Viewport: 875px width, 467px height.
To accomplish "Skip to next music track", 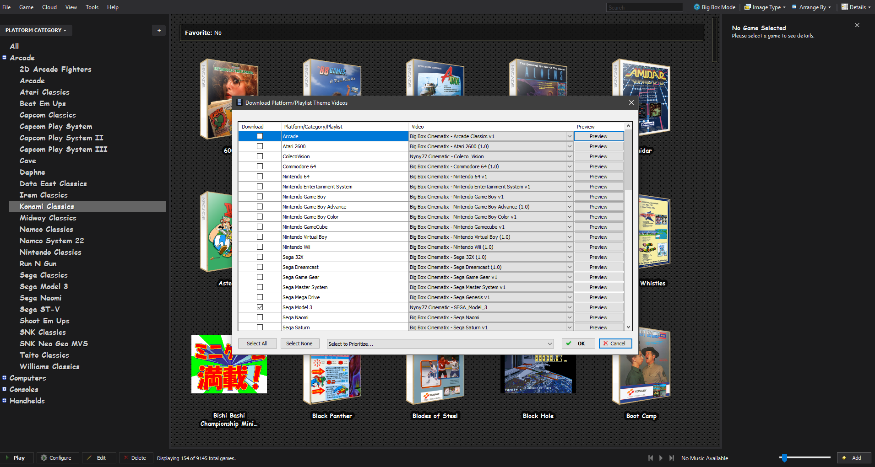I will (x=671, y=458).
